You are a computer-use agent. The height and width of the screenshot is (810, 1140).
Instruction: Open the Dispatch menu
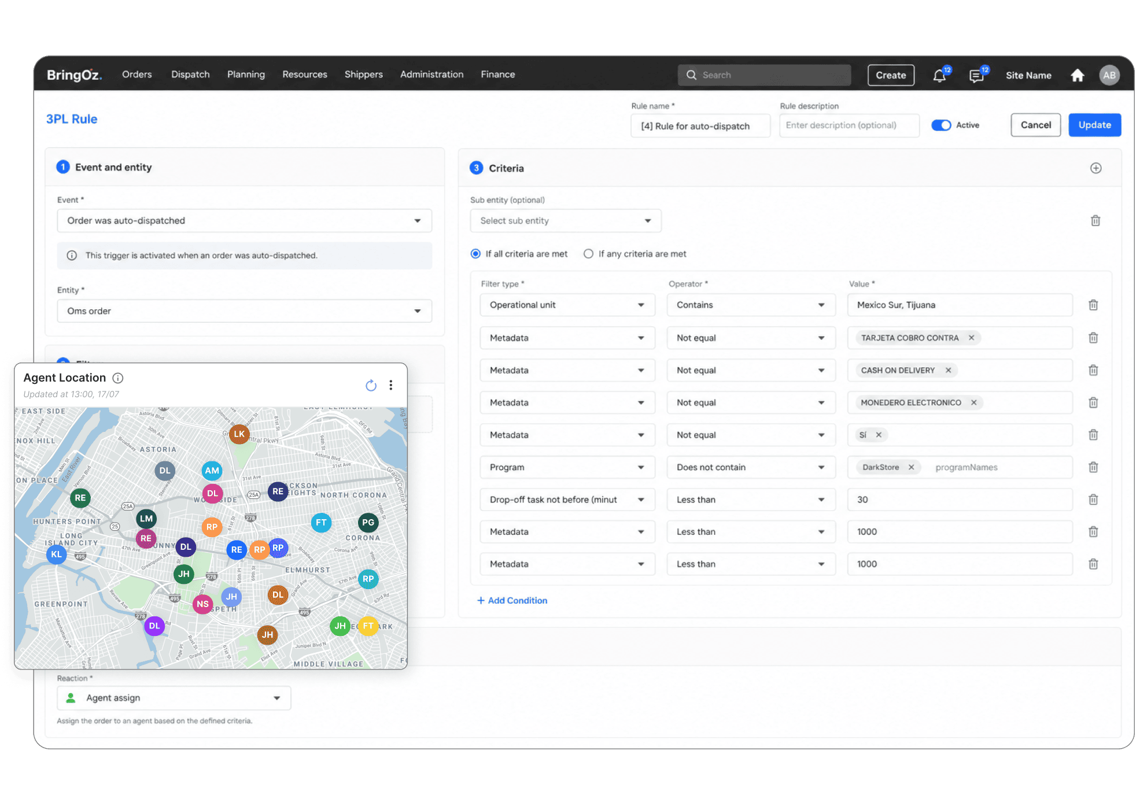pyautogui.click(x=190, y=75)
